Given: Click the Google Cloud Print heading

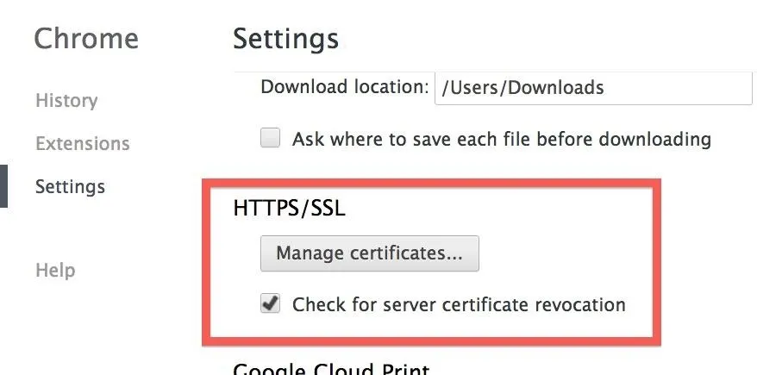Looking at the screenshot, I should [331, 369].
